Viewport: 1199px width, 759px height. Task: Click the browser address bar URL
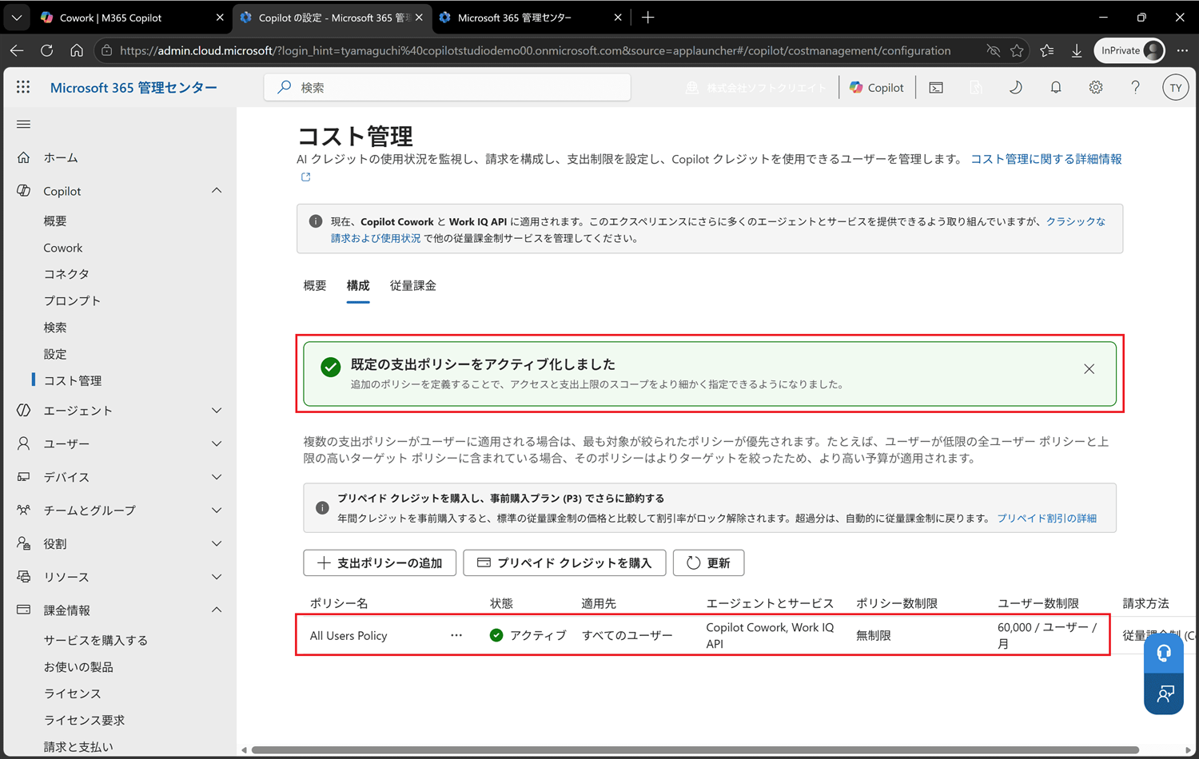point(535,50)
